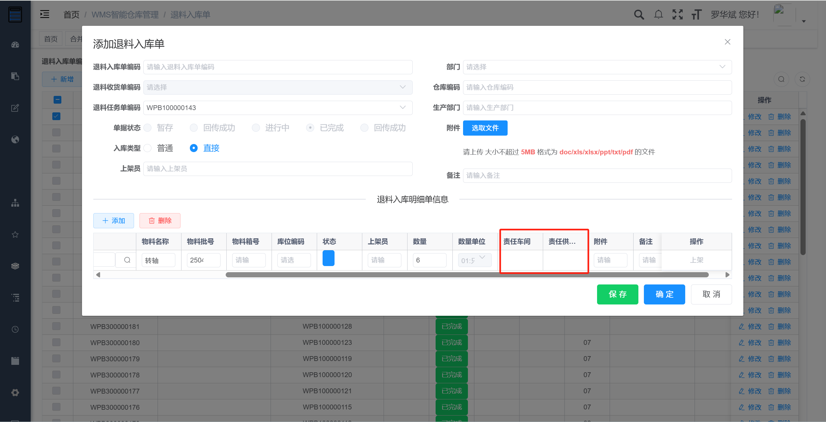Screen dimensions: 826x422
Task: Click the 上架员 input field
Action: [x=278, y=169]
